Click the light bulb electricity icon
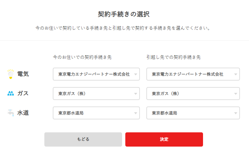 coord(11,74)
